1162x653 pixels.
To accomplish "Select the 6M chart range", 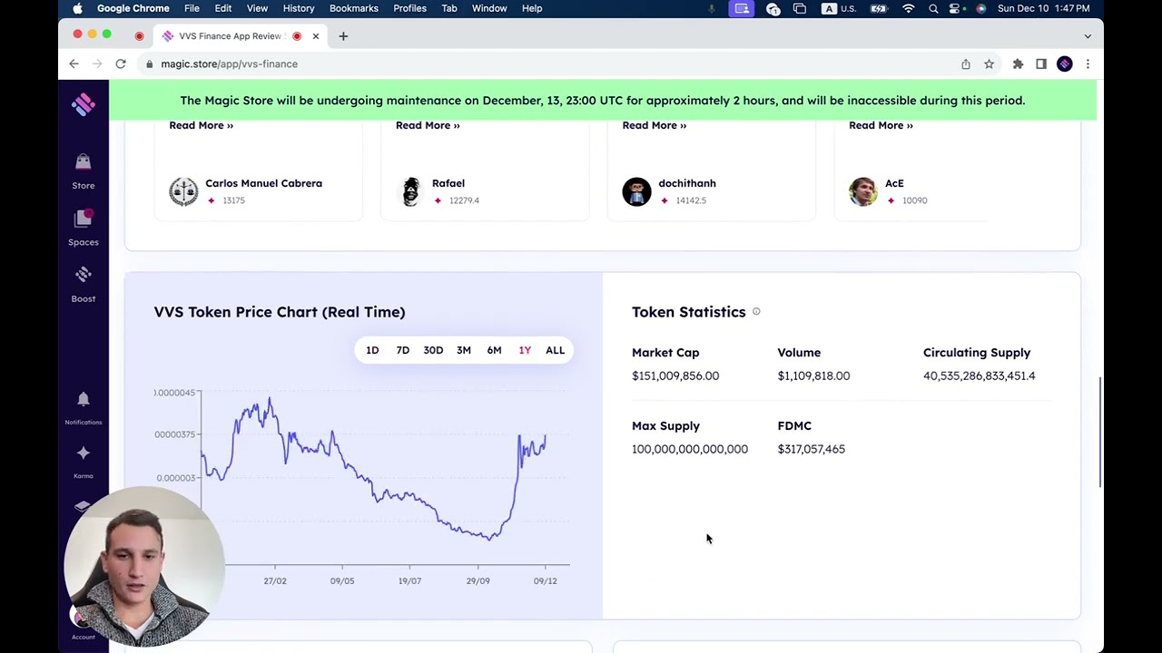I will pos(494,350).
